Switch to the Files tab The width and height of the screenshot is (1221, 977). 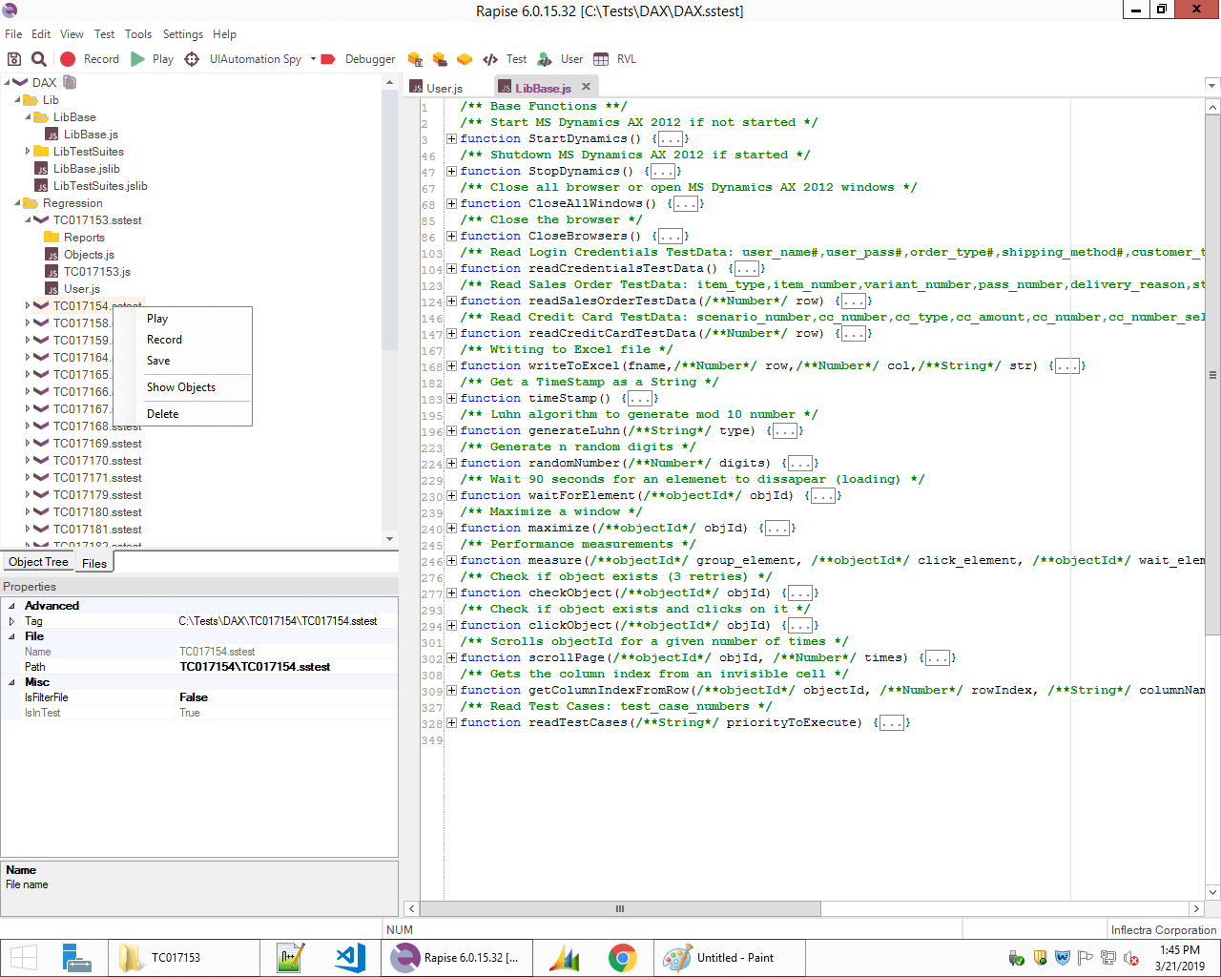coord(94,563)
